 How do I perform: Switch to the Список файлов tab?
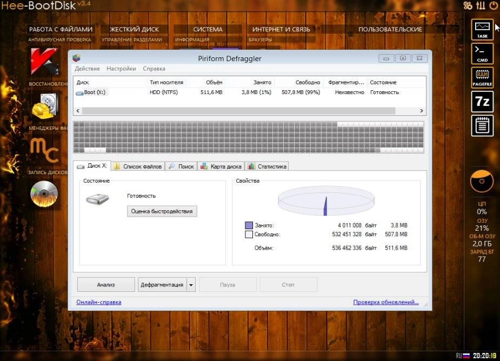(138, 166)
